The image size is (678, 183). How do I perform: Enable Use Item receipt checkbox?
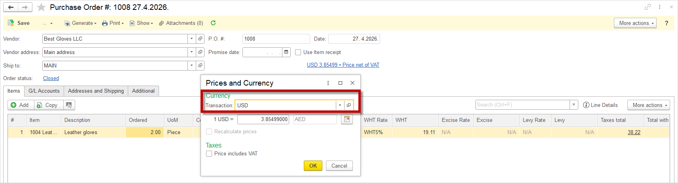coord(298,52)
